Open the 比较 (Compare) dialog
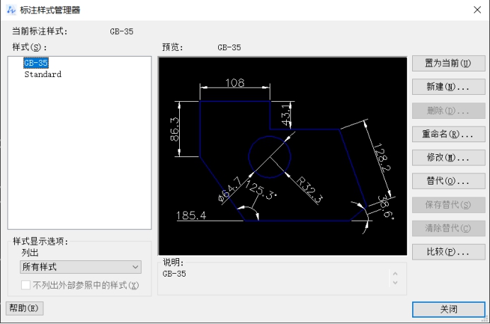This screenshot has height=324, width=490. click(448, 252)
